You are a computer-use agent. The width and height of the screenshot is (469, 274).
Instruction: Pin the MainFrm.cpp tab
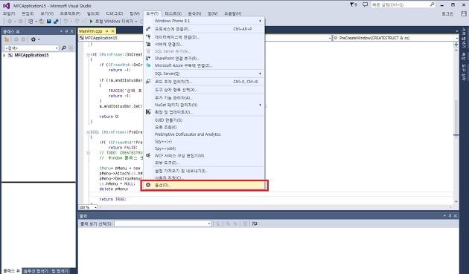pos(106,31)
